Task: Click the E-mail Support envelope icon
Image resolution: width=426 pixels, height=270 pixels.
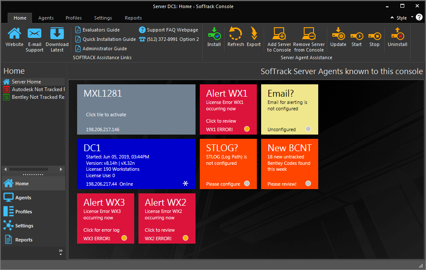Action: click(35, 34)
